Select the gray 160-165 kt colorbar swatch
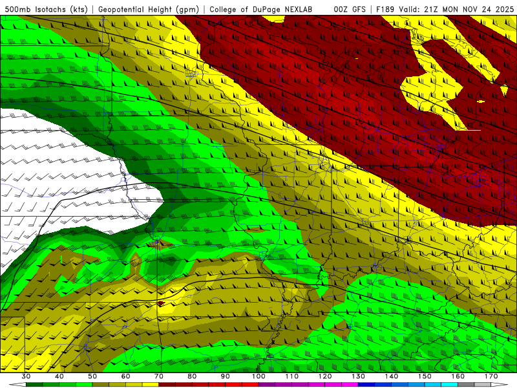This screenshot has width=517, height=388. 466,385
